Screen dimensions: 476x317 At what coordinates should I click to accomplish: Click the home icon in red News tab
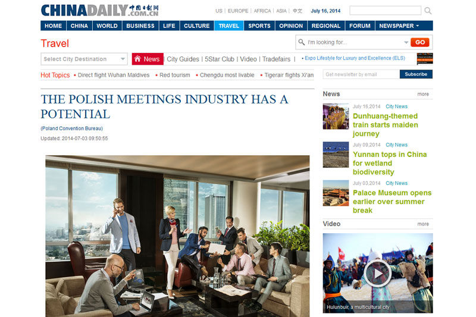137,59
